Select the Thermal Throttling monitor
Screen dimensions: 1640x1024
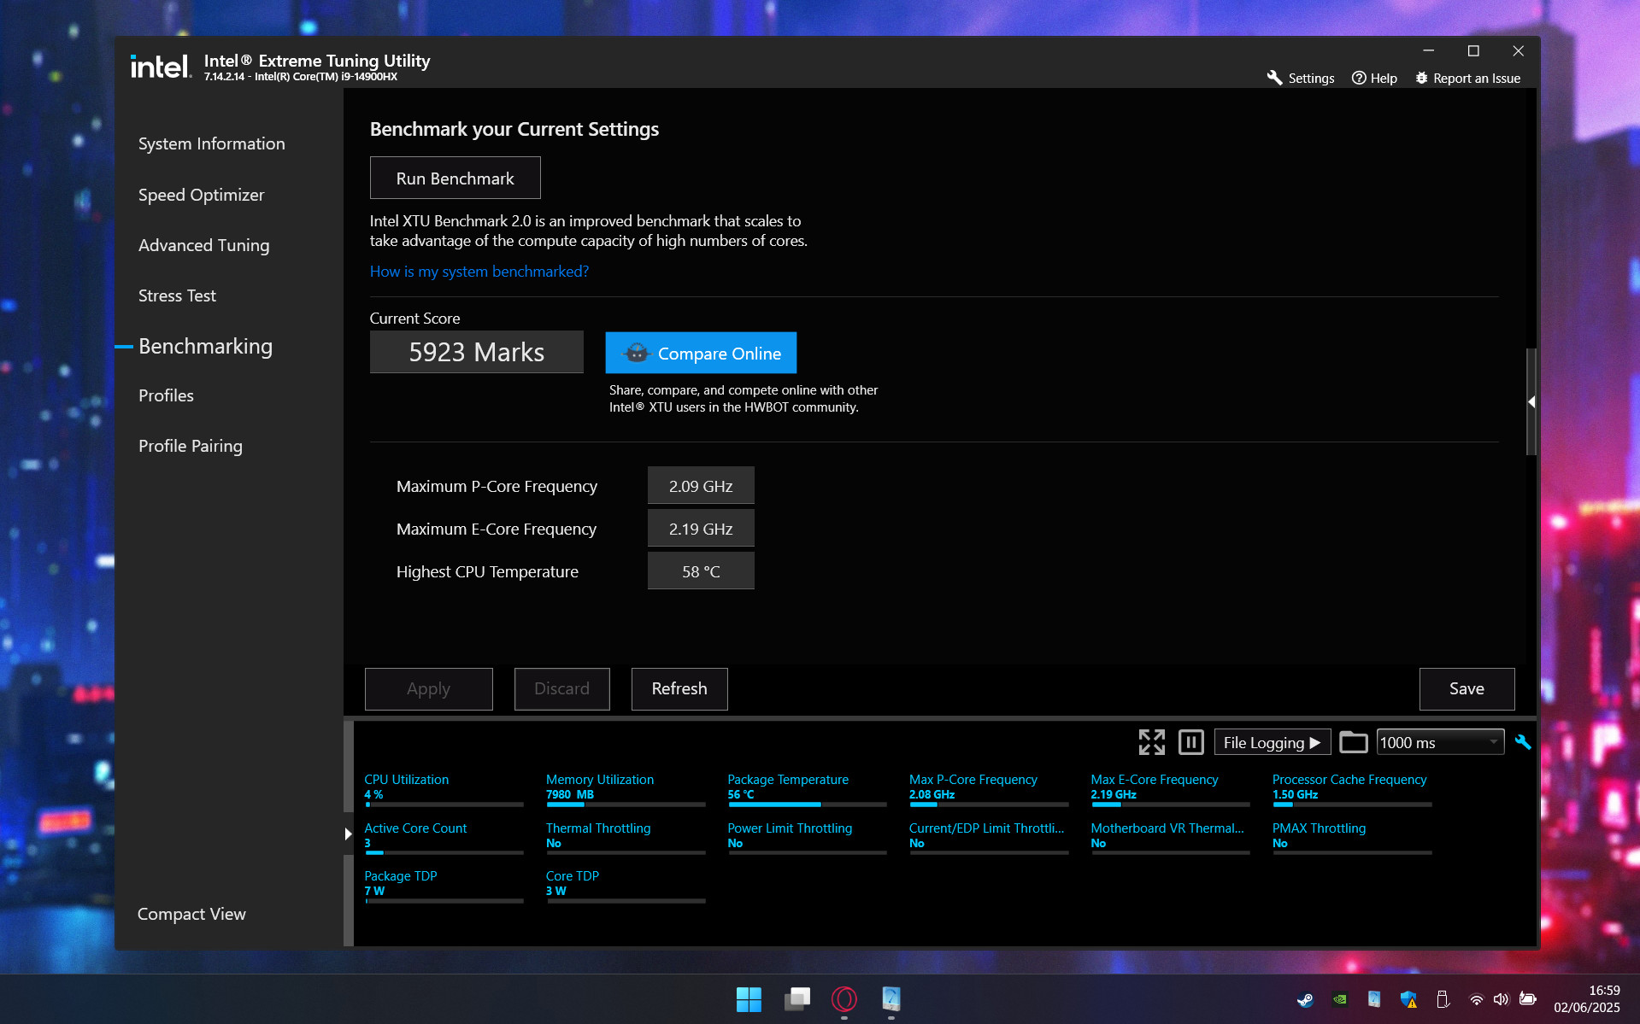[x=626, y=839]
